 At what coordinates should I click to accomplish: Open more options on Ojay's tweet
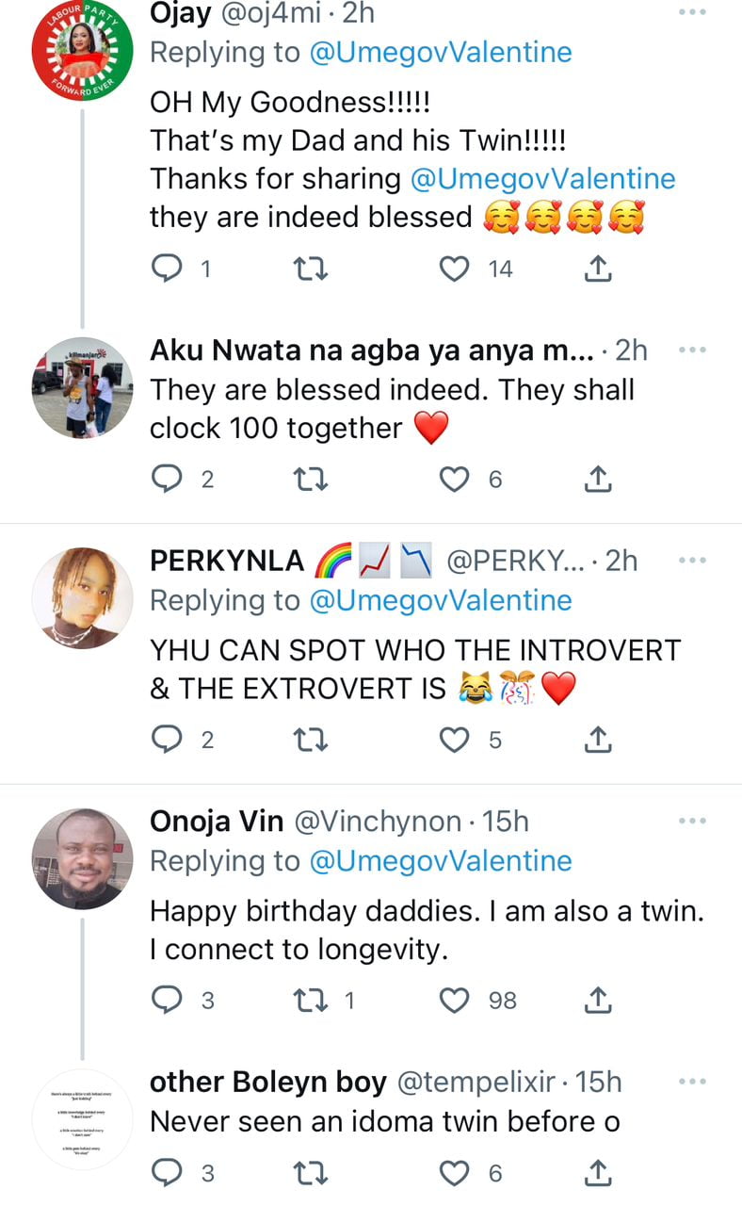tap(692, 12)
